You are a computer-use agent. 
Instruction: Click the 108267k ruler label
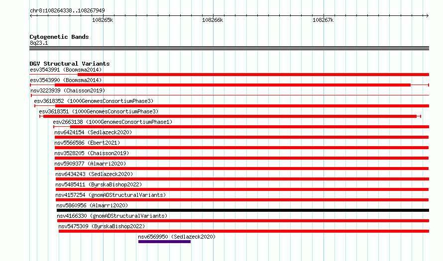(323, 20)
